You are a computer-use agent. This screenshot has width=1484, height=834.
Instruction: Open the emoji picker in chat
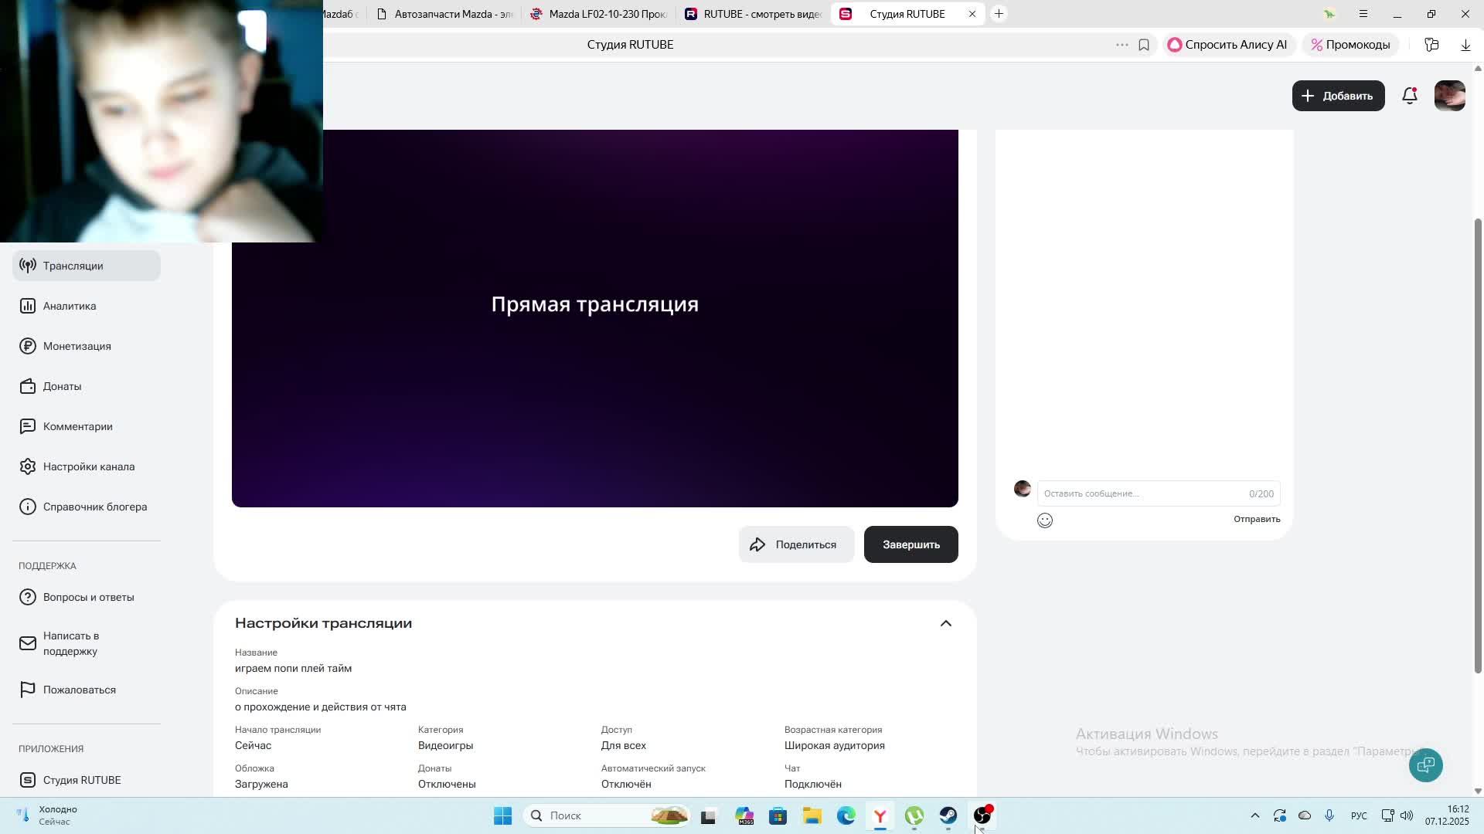point(1044,520)
